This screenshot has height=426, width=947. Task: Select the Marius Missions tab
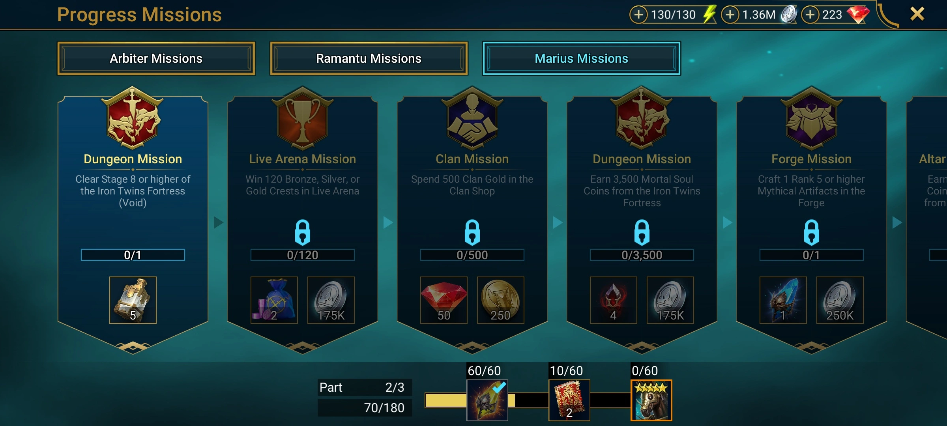click(581, 58)
